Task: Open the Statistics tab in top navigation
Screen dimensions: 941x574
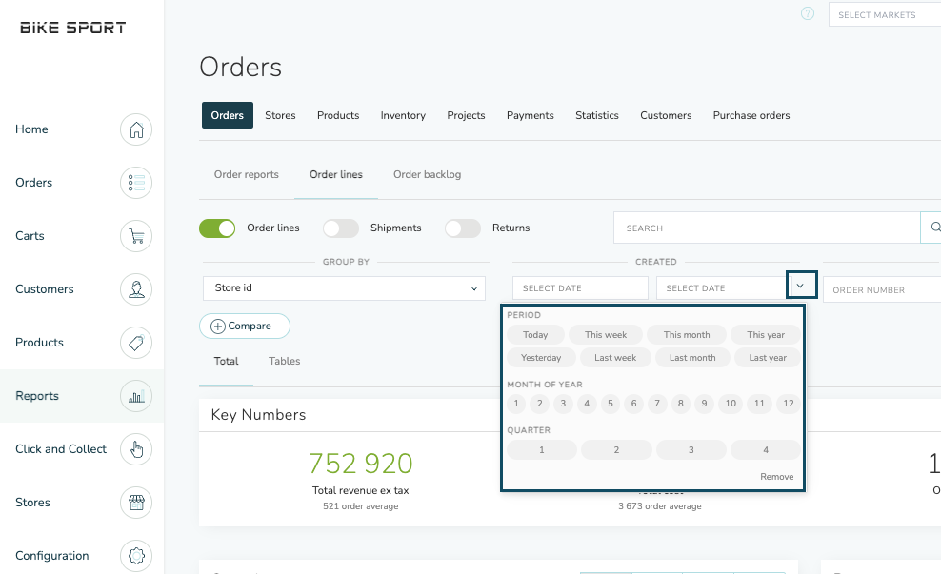Action: [x=596, y=115]
